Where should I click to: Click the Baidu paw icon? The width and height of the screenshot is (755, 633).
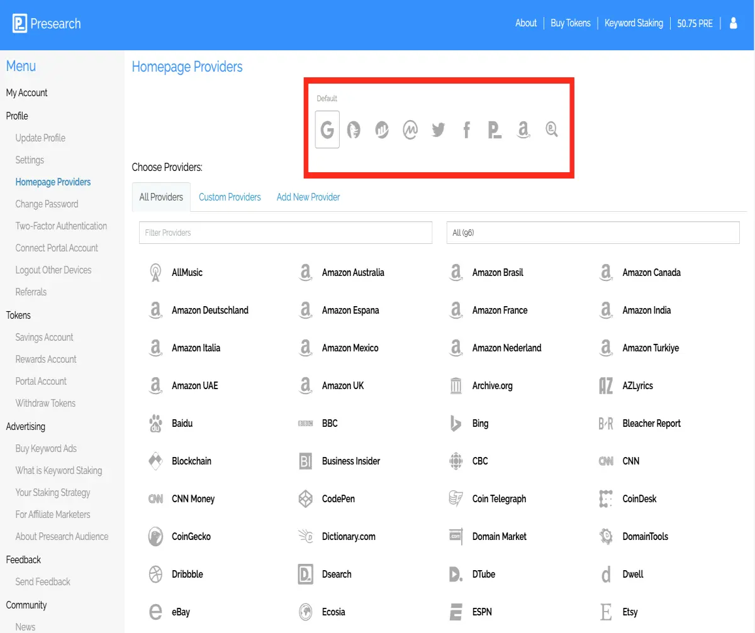click(155, 424)
